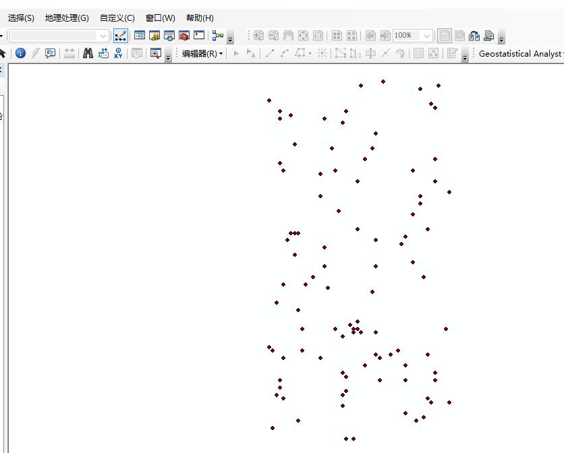
Task: Launch the ModelBuilder window
Action: pyautogui.click(x=218, y=35)
